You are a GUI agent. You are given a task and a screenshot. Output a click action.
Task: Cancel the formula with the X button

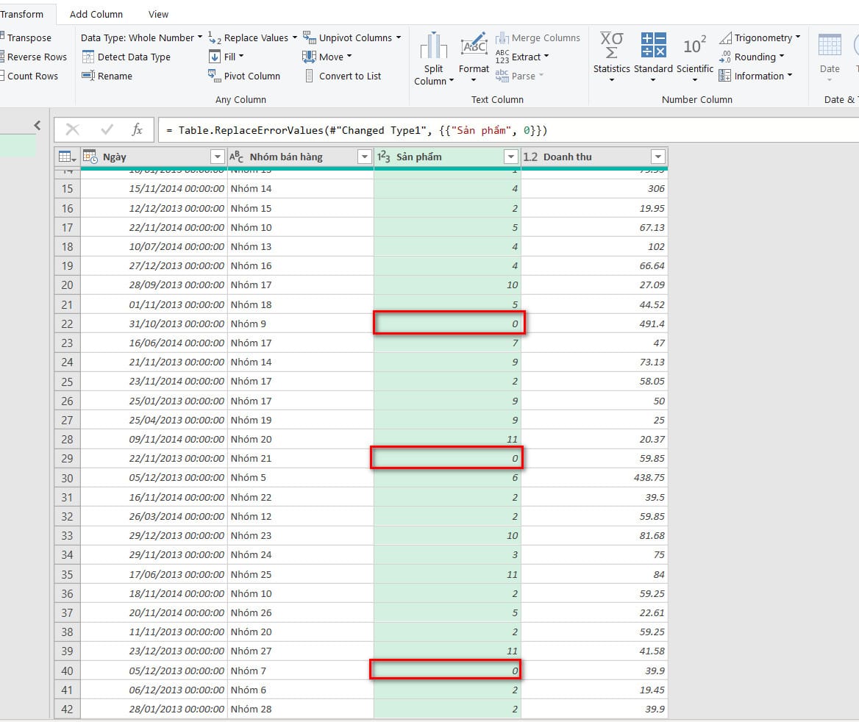[73, 130]
